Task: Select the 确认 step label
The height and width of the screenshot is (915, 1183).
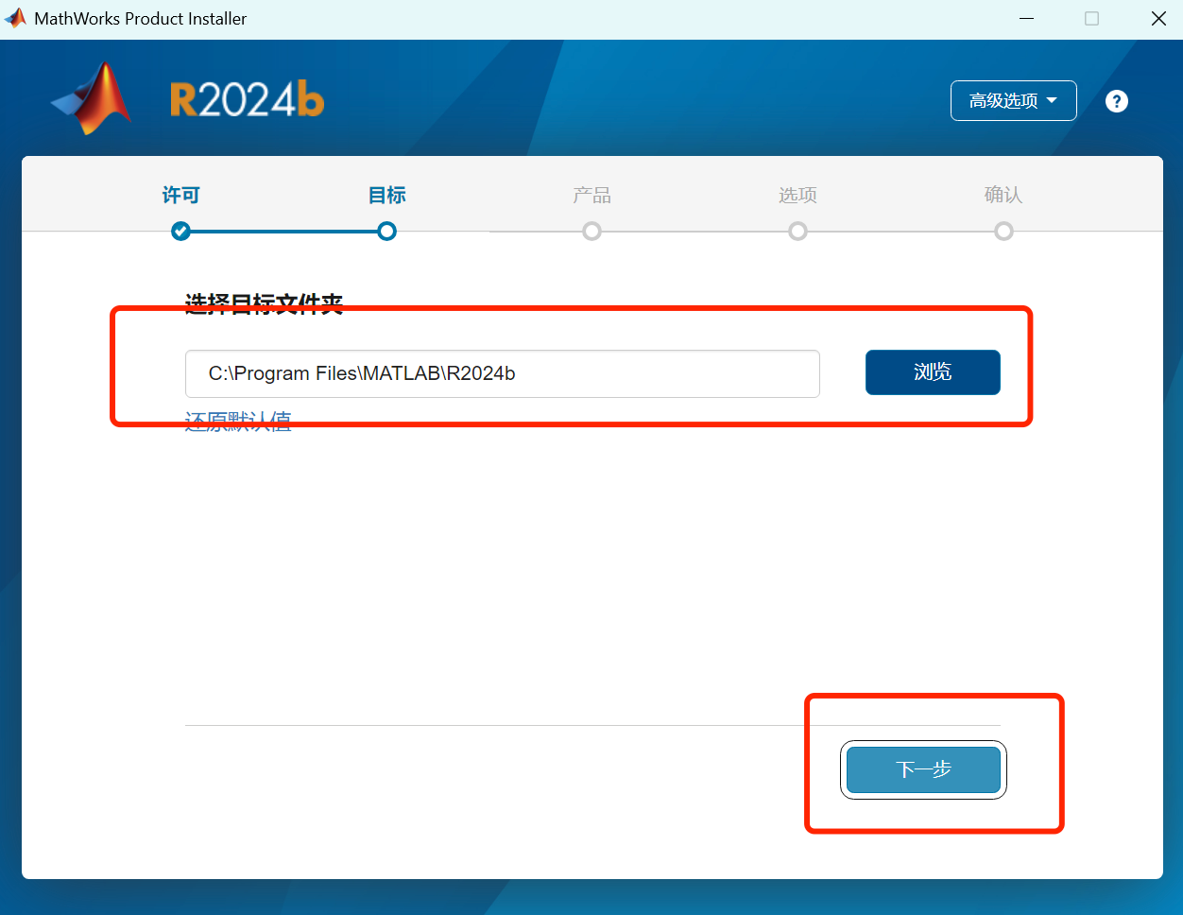Action: point(1003,195)
